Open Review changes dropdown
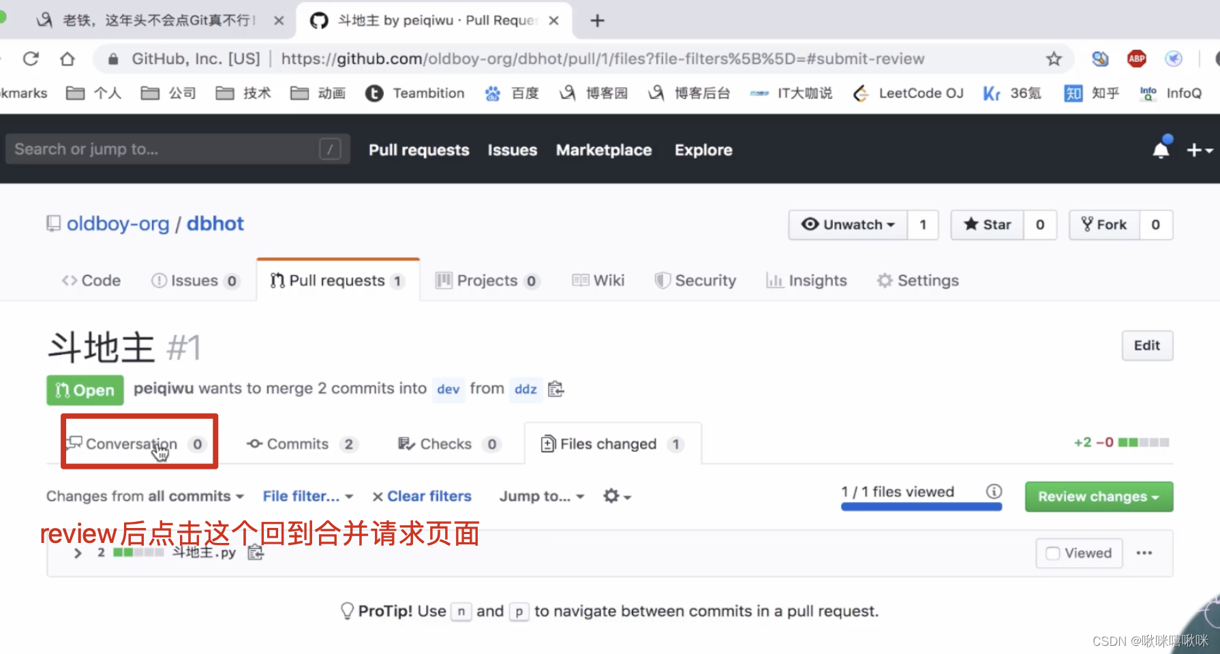 tap(1099, 497)
